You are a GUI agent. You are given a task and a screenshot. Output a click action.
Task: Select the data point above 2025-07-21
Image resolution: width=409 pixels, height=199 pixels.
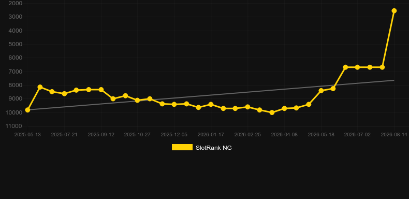64,93
